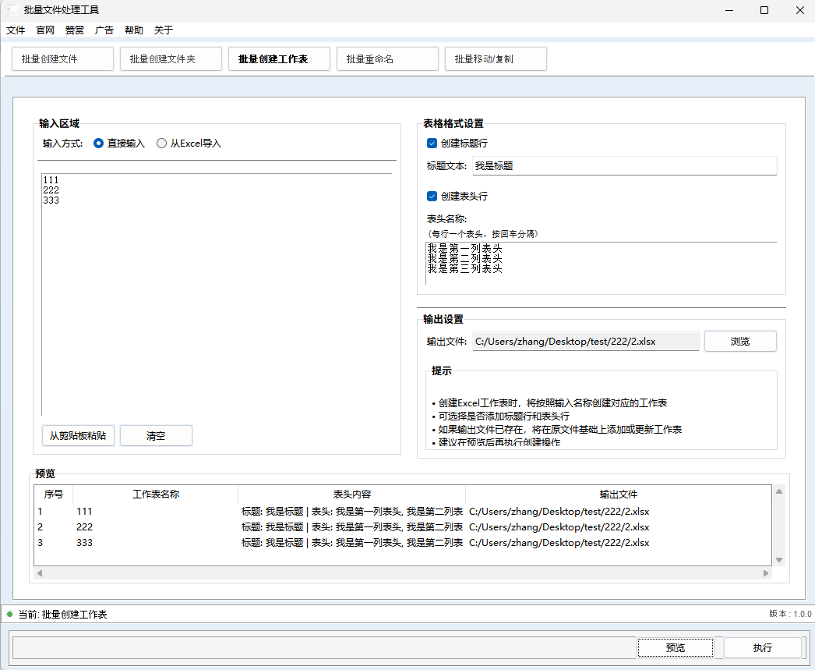The image size is (815, 670).
Task: Select row 2 for worksheet 222 in preview
Action: pyautogui.click(x=234, y=526)
